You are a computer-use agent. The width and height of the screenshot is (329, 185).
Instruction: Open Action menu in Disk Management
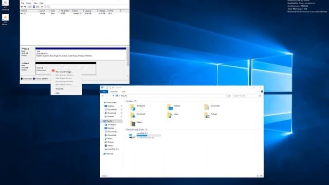pyautogui.click(x=29, y=3)
